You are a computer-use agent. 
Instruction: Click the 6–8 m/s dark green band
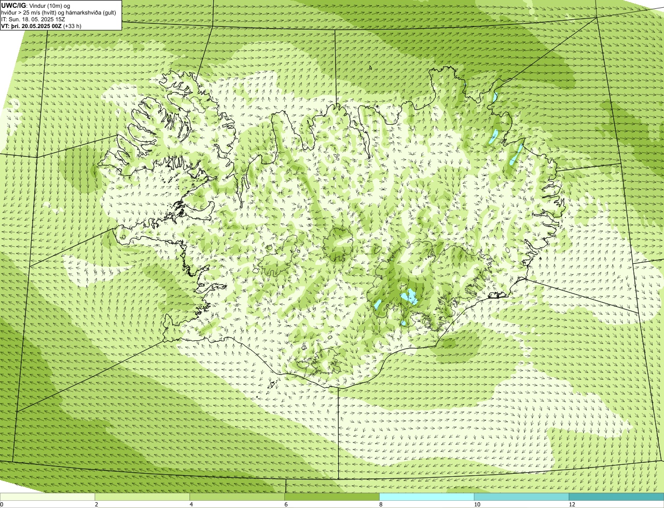tap(333, 497)
